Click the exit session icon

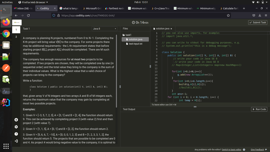[16, 141]
